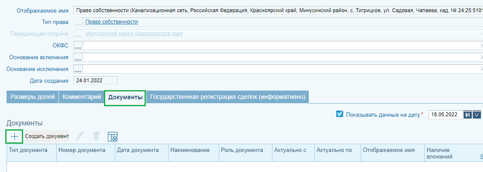Clear the ОКФС field with its arrow
Screen dimensions: 483x172
click(481, 46)
